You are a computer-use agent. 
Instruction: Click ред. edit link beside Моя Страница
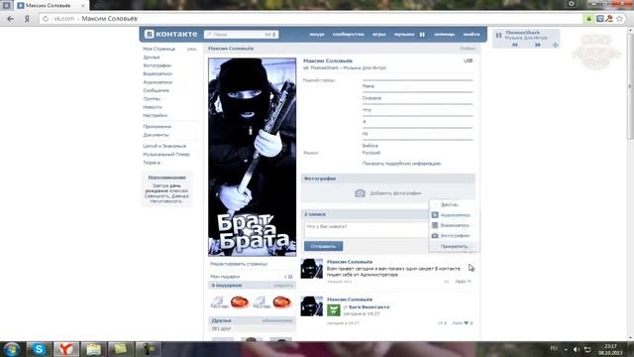click(x=191, y=49)
